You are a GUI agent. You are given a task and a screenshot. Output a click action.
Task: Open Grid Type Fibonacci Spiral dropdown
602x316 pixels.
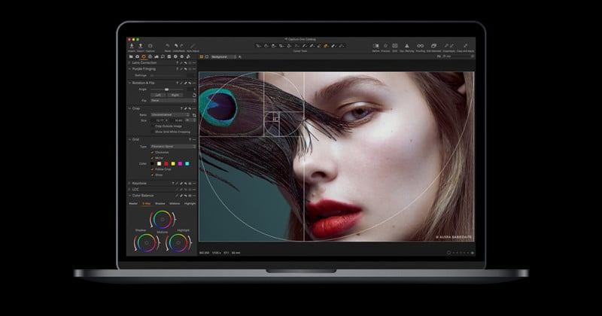pyautogui.click(x=173, y=146)
